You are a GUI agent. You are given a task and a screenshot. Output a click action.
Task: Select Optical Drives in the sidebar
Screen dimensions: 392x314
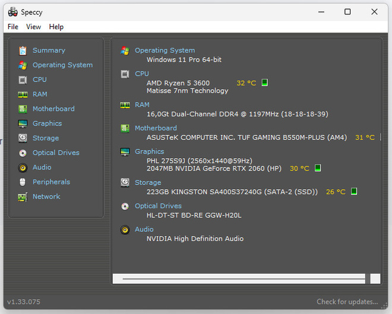[56, 153]
